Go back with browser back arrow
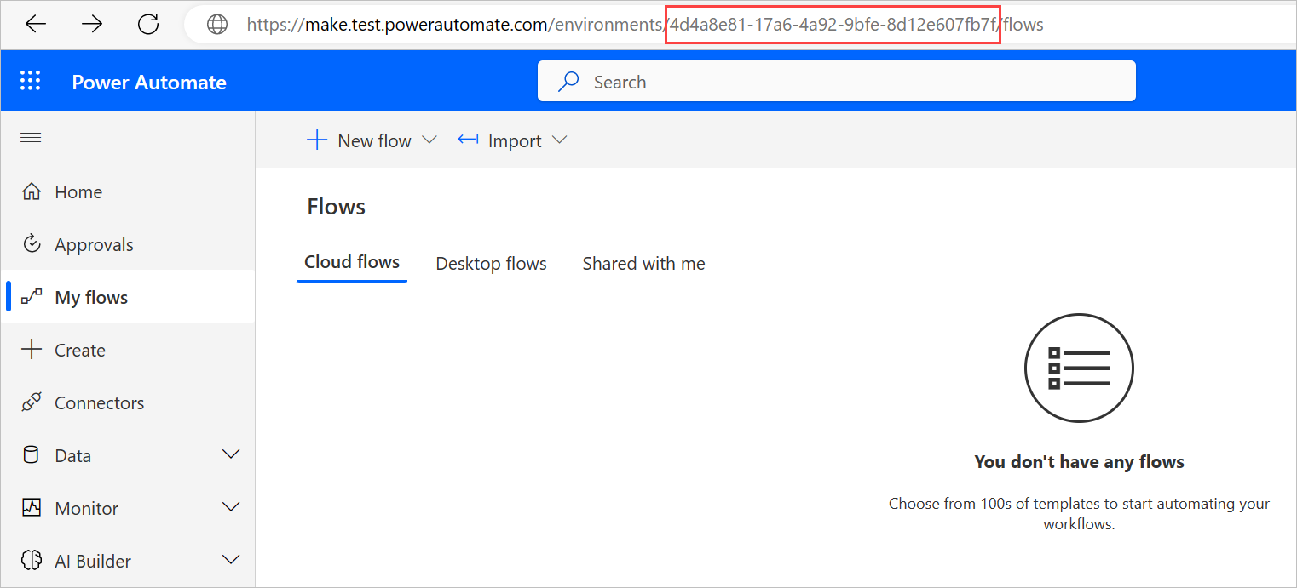Image resolution: width=1297 pixels, height=588 pixels. [x=36, y=25]
